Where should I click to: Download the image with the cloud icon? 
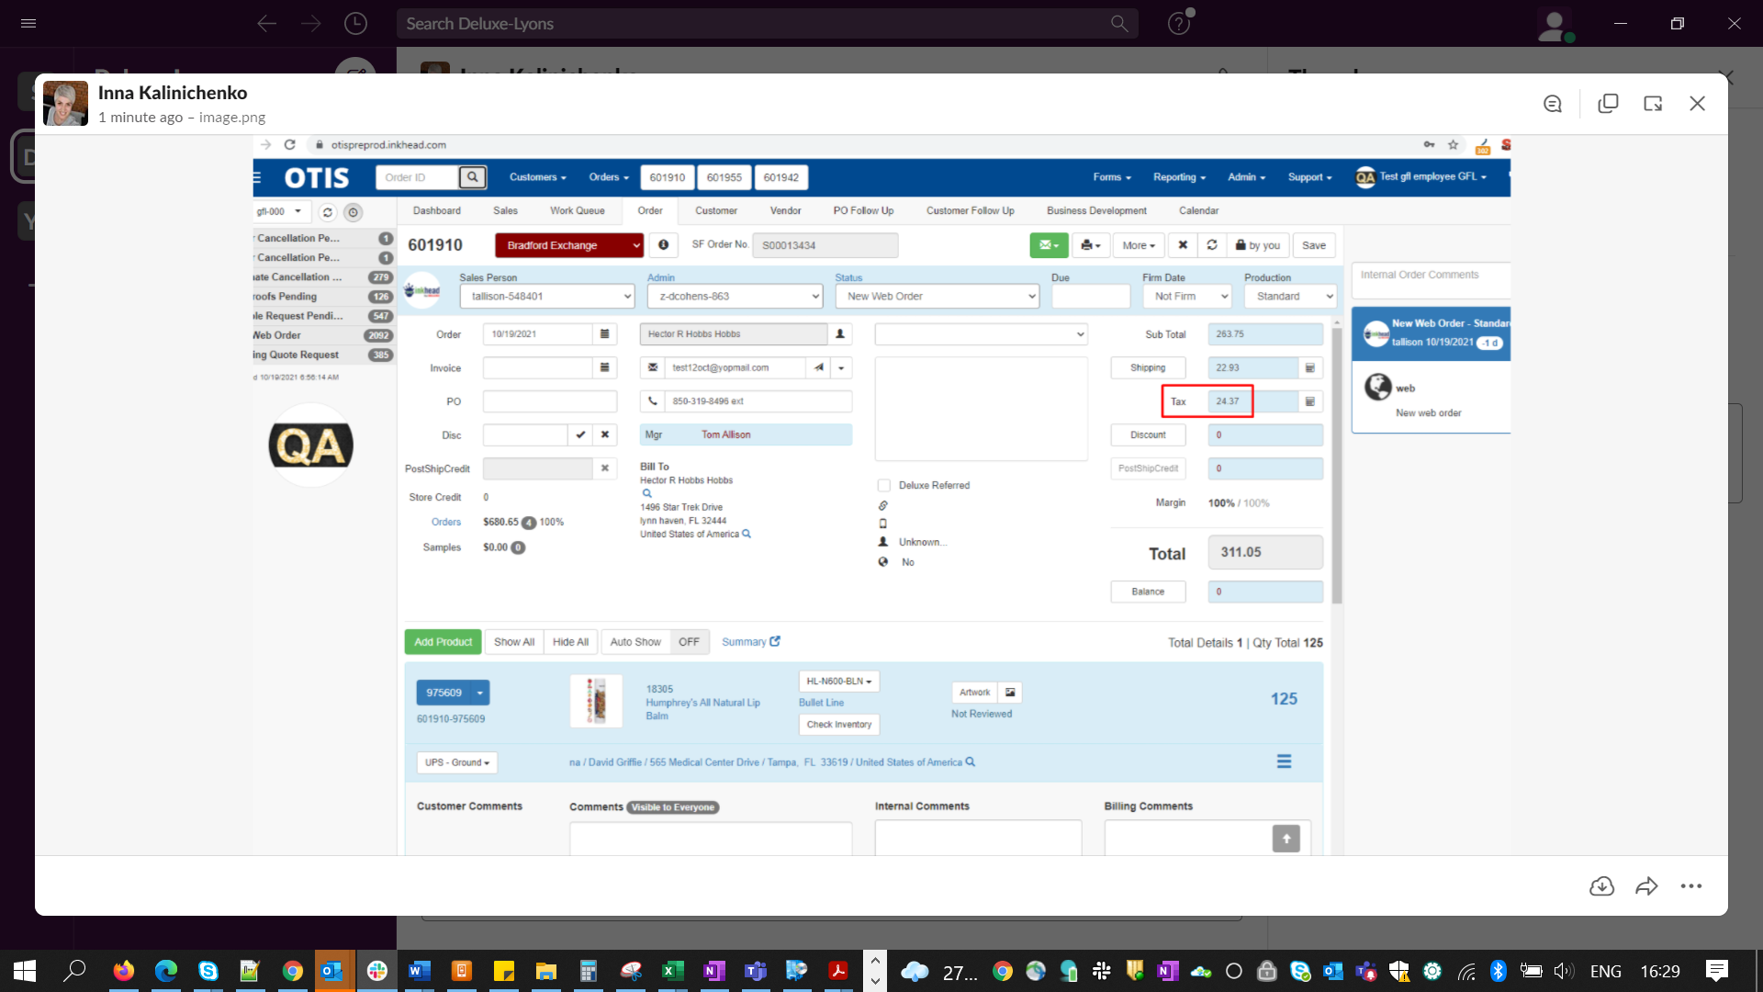pyautogui.click(x=1601, y=886)
